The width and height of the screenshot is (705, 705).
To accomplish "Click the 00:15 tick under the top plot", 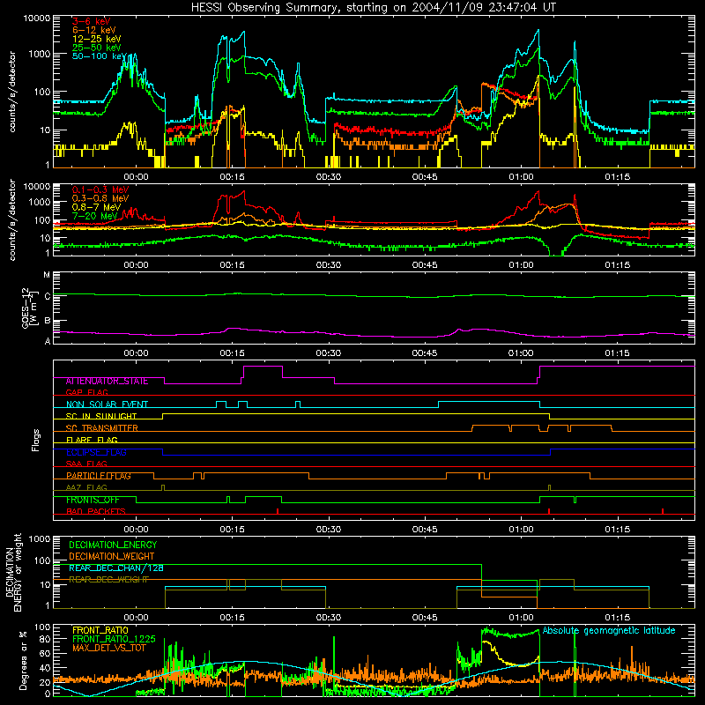I will (x=232, y=177).
